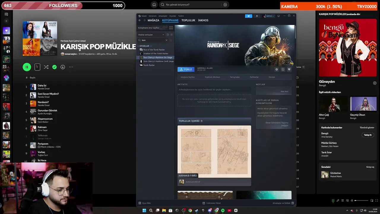This screenshot has height=214, width=380.
Task: Open the playlist three-dots menu in Spotify
Action: click(x=71, y=67)
